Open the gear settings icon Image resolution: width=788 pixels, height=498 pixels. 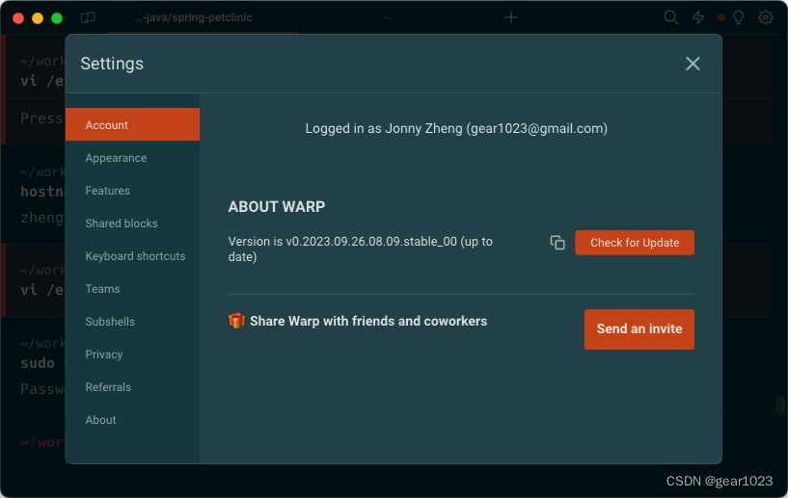pos(766,17)
